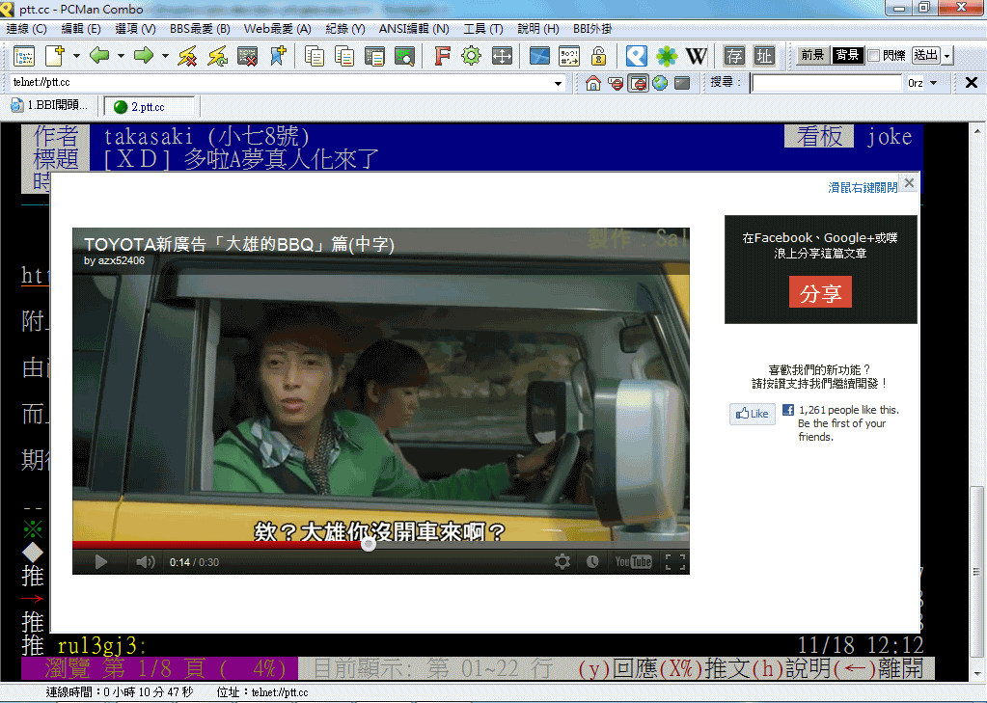
Task: Open the ANSI編輯 (N) menu
Action: point(414,29)
